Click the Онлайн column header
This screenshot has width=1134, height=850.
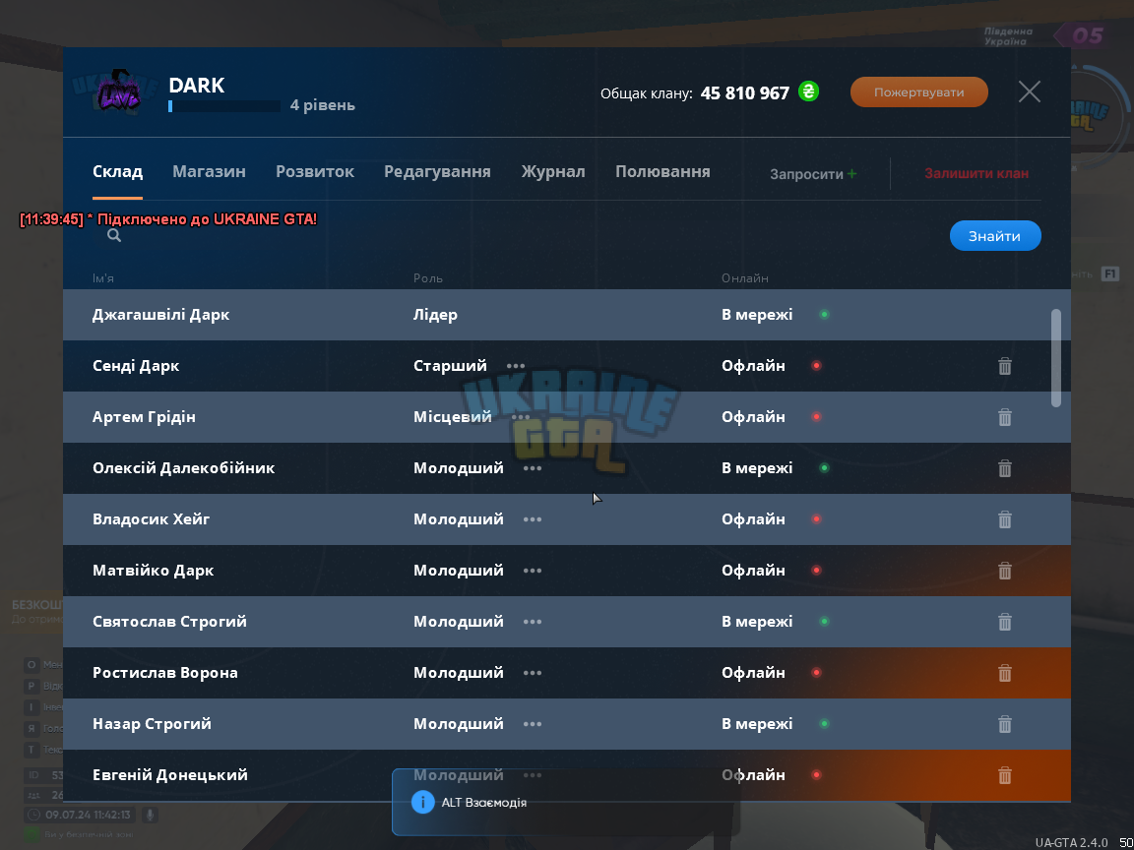745,278
